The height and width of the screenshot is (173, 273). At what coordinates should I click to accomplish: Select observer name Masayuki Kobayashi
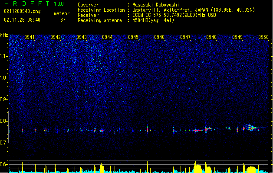click(x=156, y=5)
